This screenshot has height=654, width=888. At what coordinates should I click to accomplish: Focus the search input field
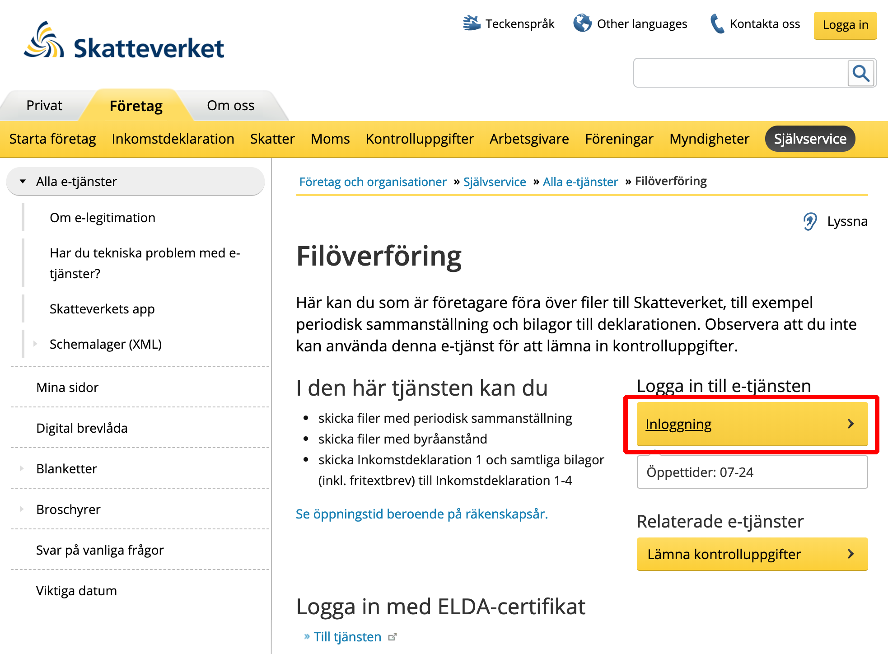coord(741,73)
